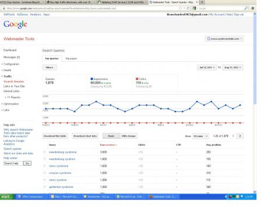Click the bookmark star in address bar
Viewport: 262px width, 210px height.
tap(180, 8)
